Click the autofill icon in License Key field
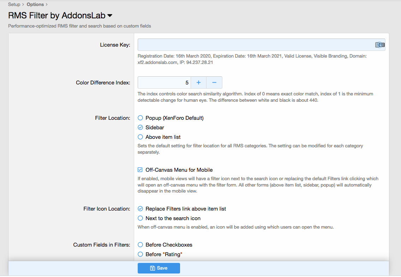 coord(380,45)
